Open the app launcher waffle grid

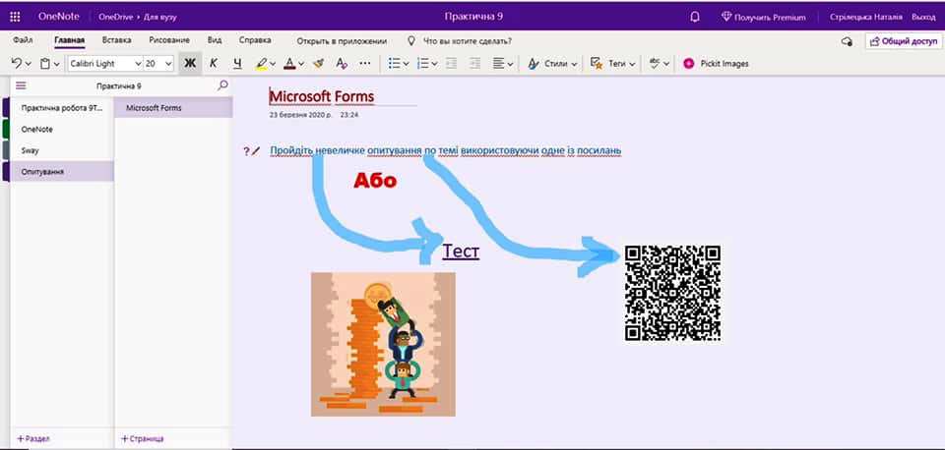pos(15,17)
